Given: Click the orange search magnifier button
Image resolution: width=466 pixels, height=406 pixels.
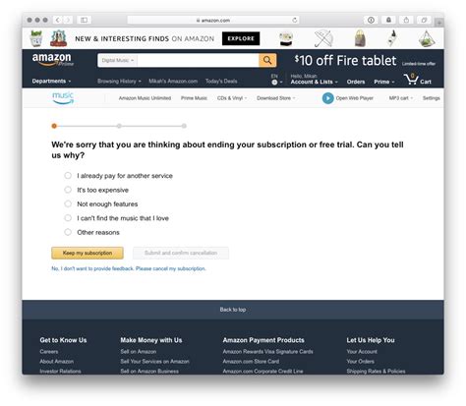Looking at the screenshot, I should 267,60.
